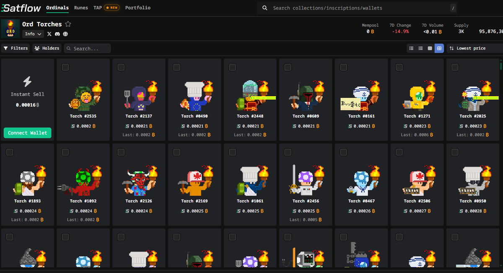
Task: Focus the collection Search... field
Action: [88, 48]
